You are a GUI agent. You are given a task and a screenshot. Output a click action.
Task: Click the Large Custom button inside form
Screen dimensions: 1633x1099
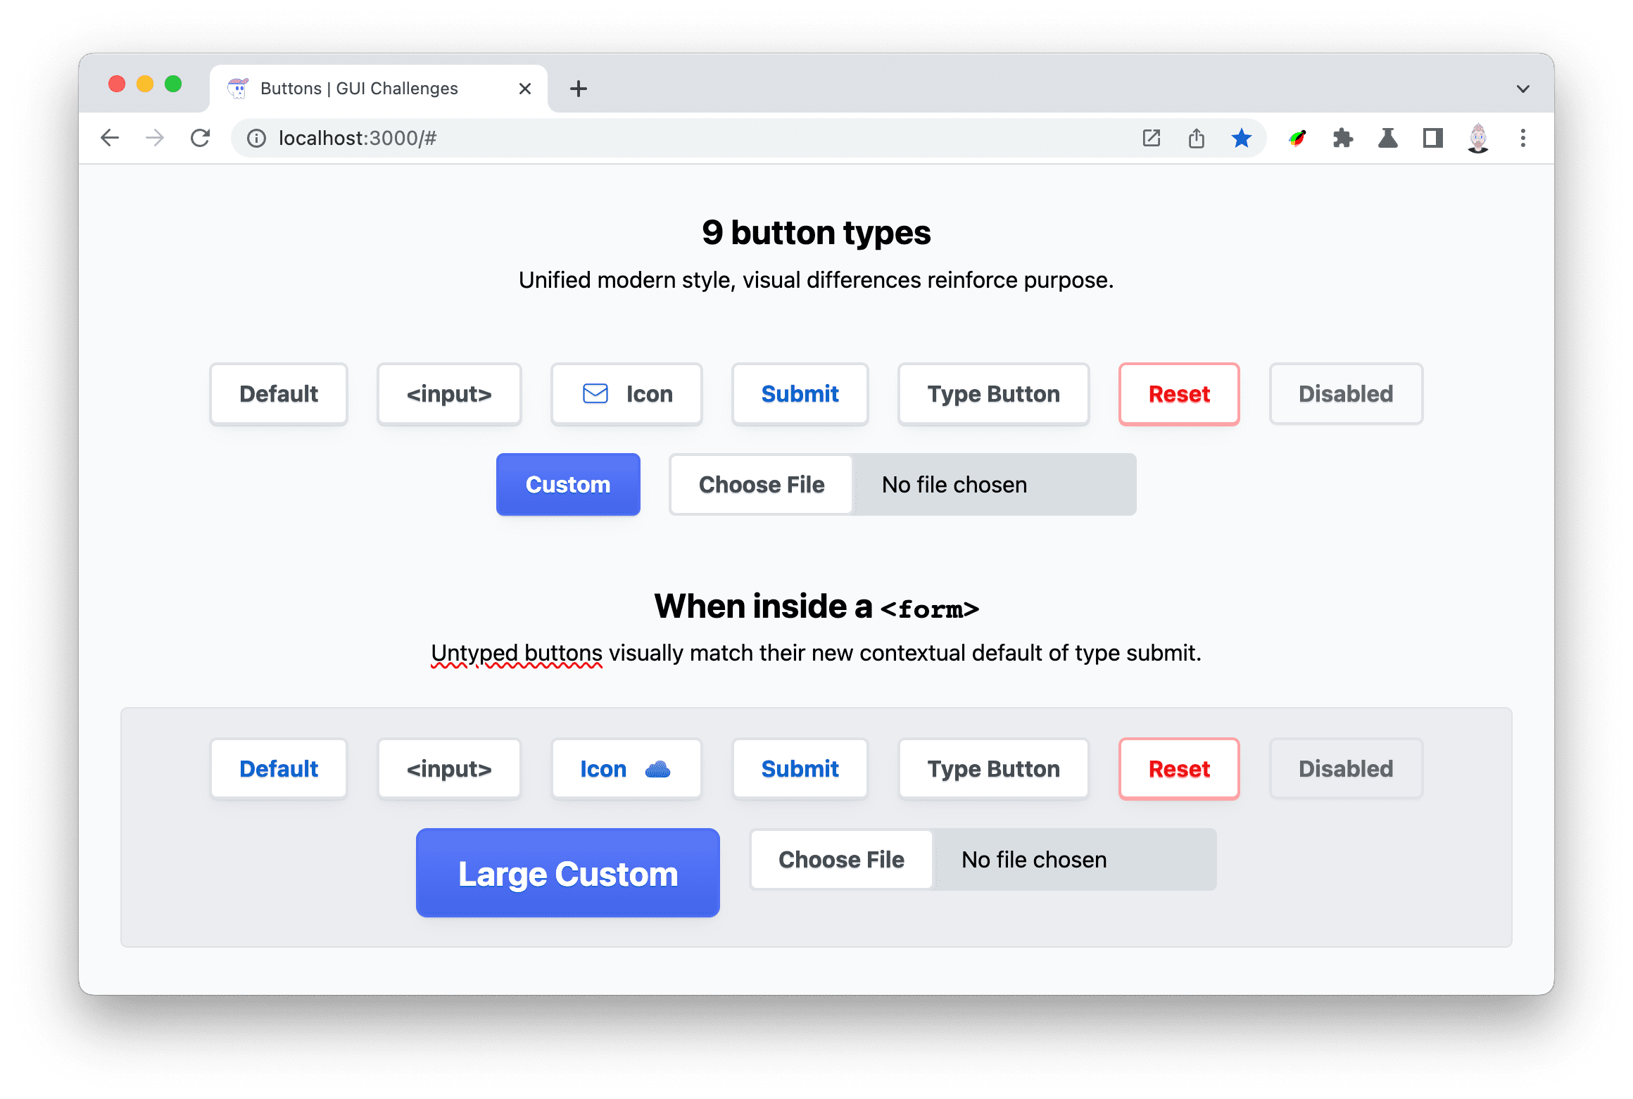click(x=568, y=875)
